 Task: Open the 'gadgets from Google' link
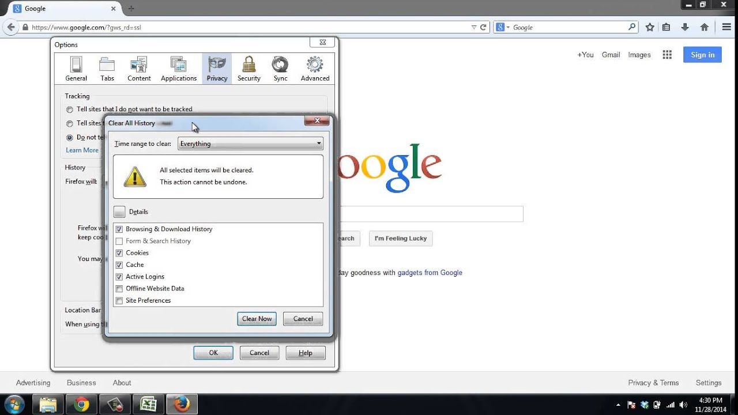click(x=430, y=273)
